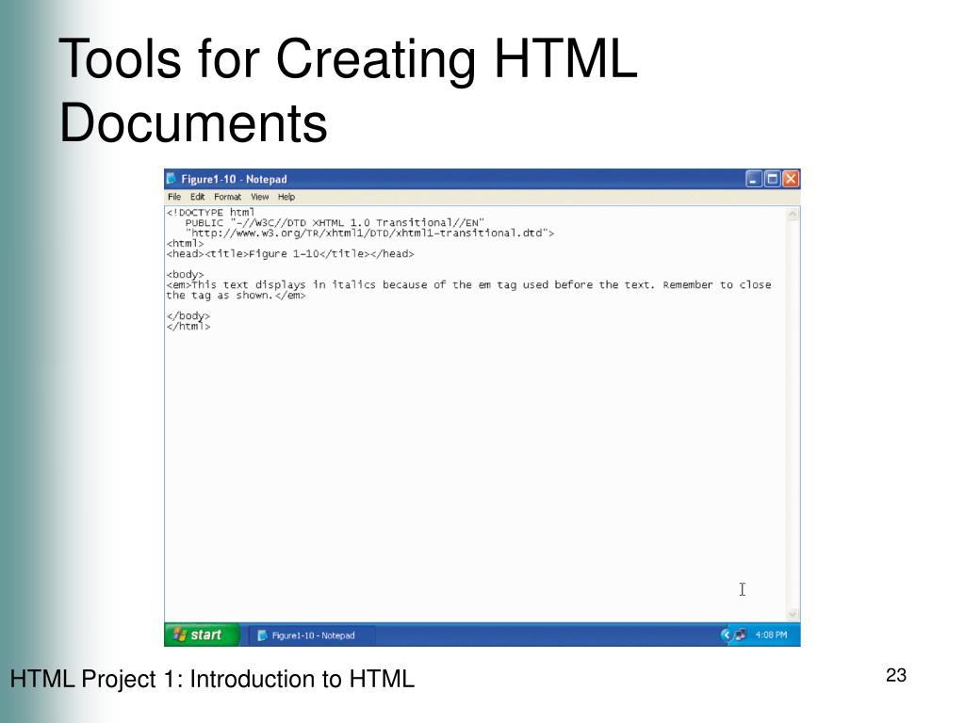This screenshot has width=965, height=723.
Task: Click the scrollbar down arrow in Notepad
Action: click(793, 614)
